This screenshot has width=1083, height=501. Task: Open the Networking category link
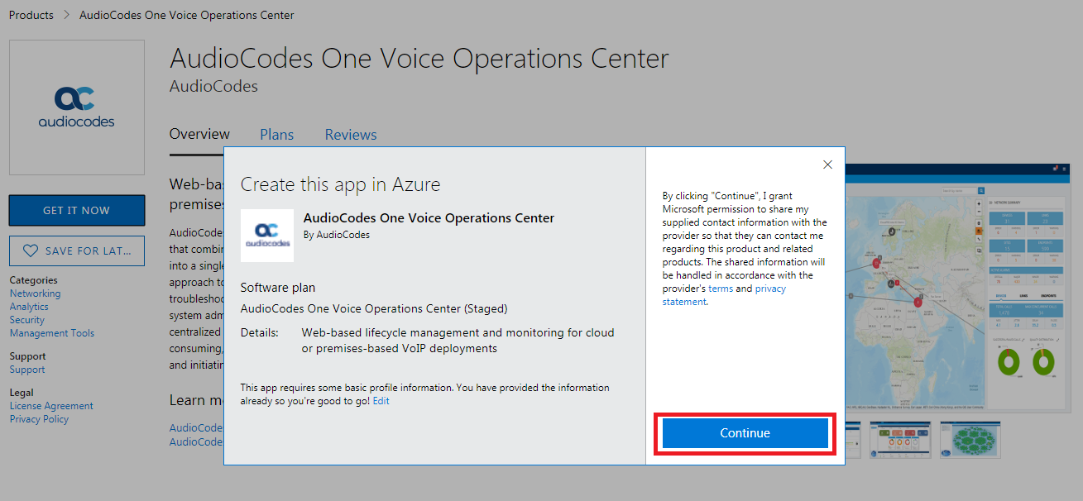35,293
